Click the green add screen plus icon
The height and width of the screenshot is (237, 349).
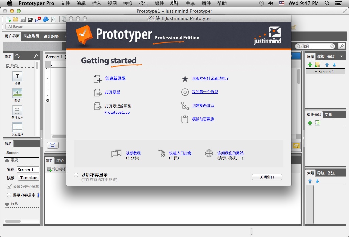(310, 65)
